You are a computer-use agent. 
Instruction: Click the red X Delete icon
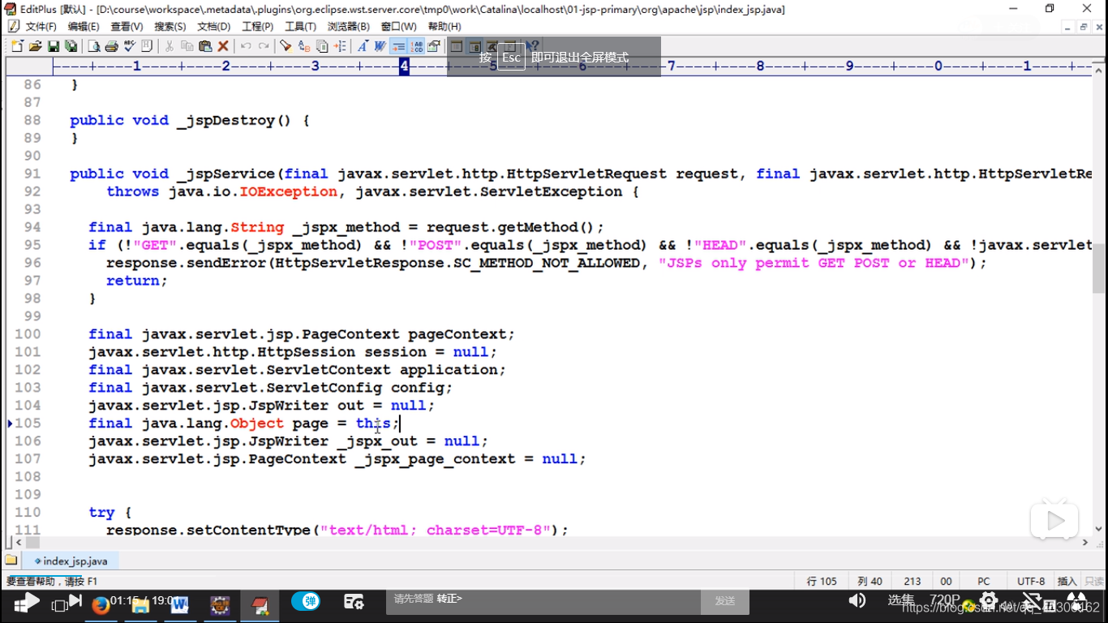coord(223,46)
